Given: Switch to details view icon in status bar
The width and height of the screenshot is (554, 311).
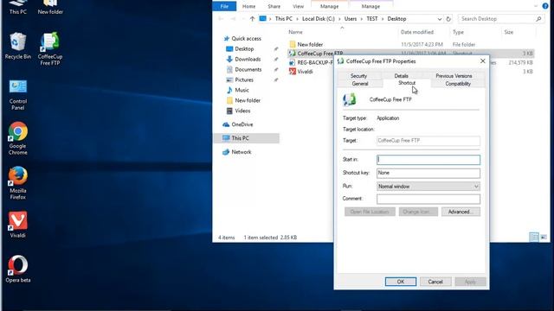Looking at the screenshot, I should 534,237.
